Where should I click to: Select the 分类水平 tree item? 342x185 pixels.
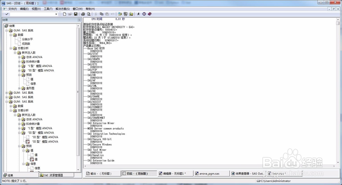[27, 39]
